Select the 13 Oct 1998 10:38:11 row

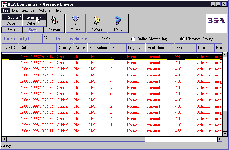click(112, 131)
